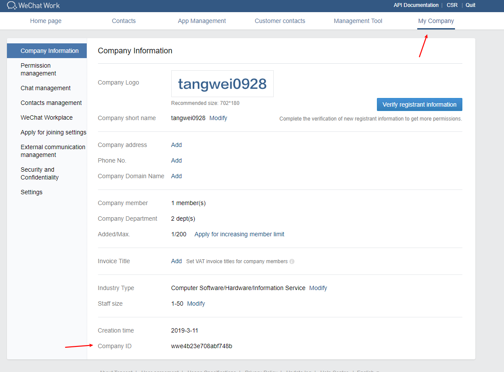Click the tangwei0928 company logo image
Viewport: 504px width, 372px height.
point(223,84)
